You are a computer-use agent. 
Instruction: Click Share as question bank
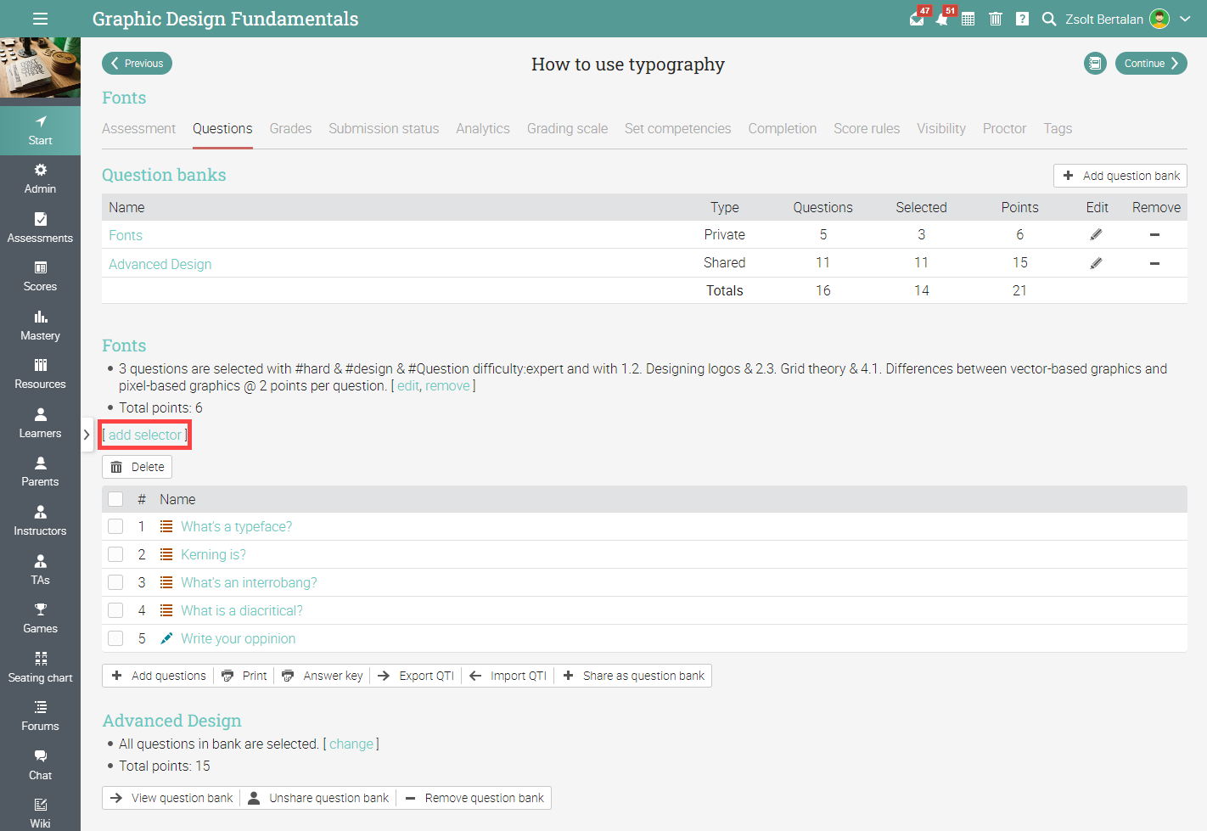634,676
